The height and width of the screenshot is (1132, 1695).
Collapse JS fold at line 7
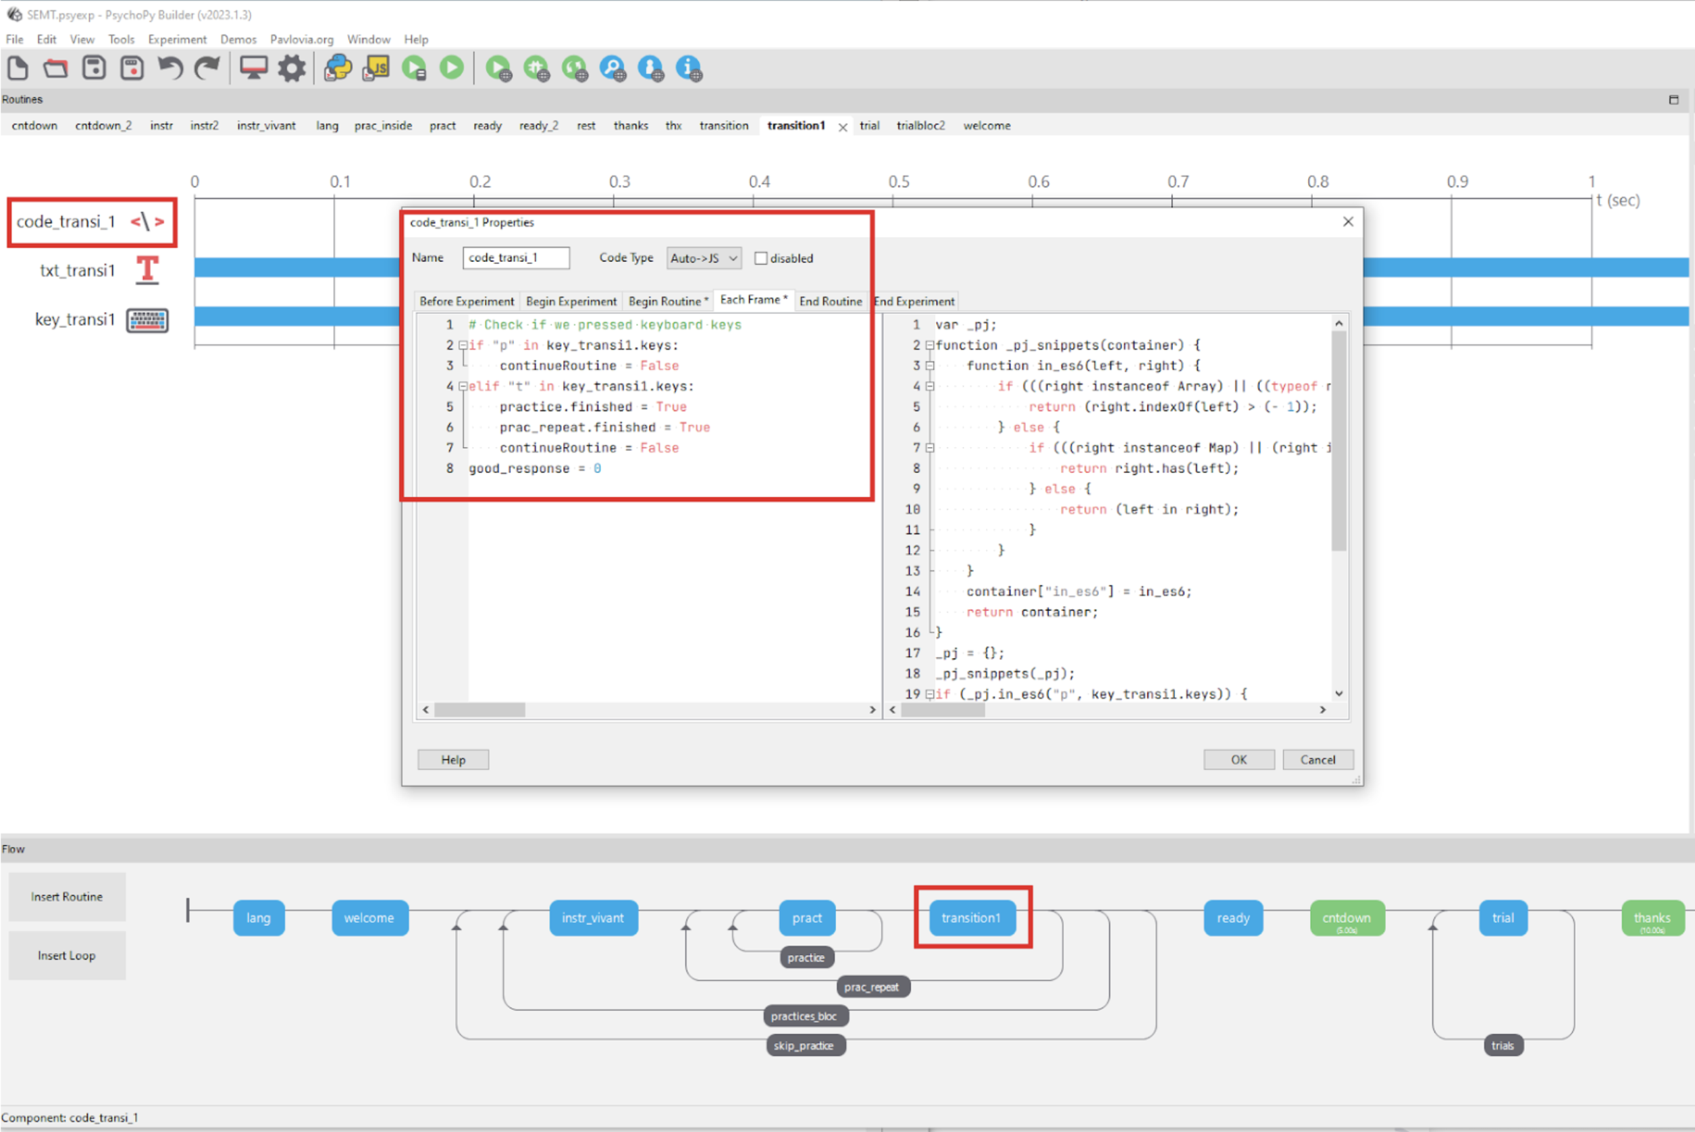(x=929, y=448)
